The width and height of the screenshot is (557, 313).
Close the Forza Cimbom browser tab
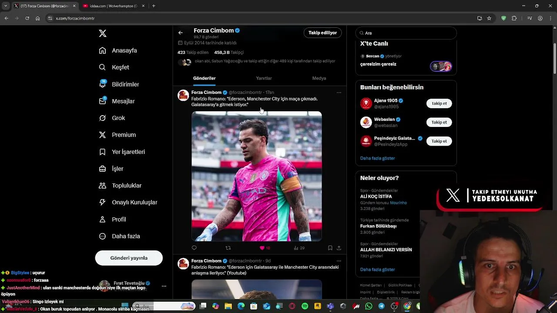pyautogui.click(x=74, y=6)
